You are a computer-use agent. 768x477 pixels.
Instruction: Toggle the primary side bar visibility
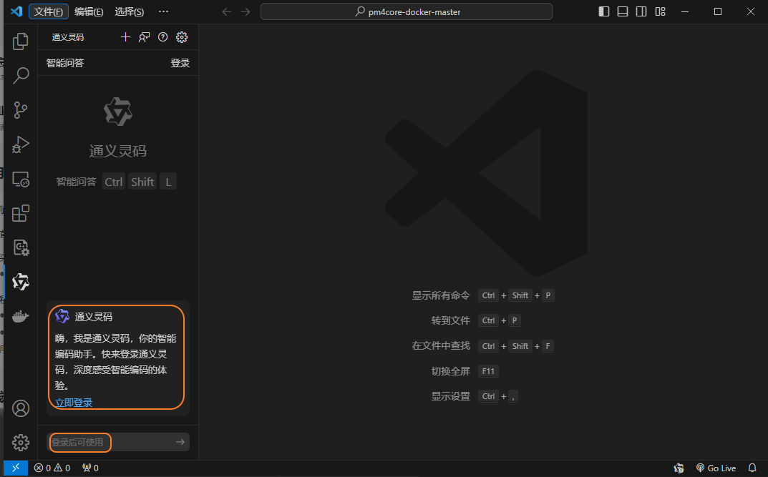[604, 11]
